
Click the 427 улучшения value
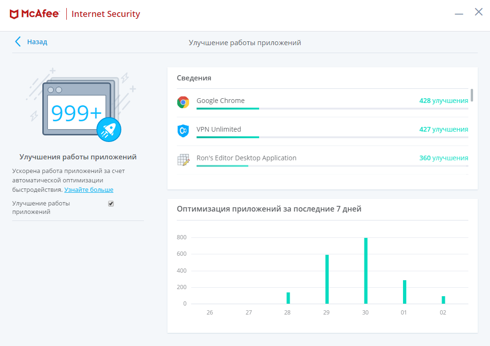pos(444,129)
